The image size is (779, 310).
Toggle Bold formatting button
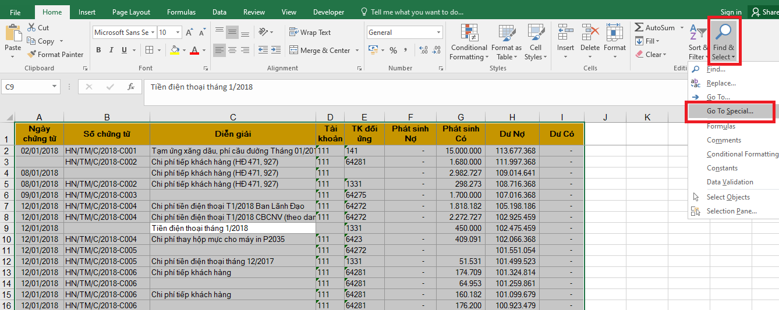tap(98, 50)
